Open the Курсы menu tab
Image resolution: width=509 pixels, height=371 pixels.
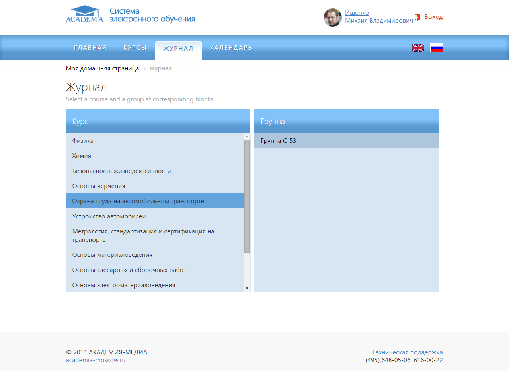click(x=135, y=48)
